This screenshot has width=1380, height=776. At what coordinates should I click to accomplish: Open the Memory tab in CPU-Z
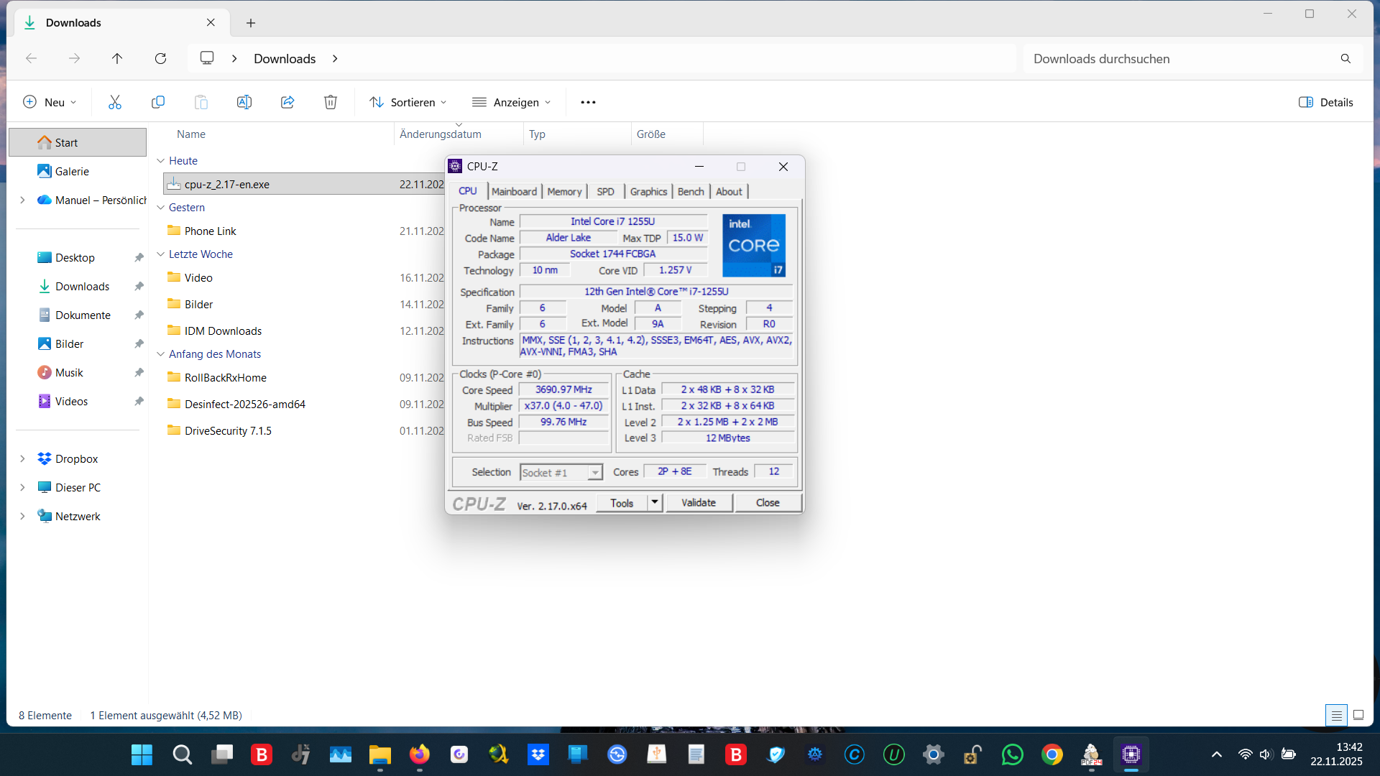[x=564, y=191]
